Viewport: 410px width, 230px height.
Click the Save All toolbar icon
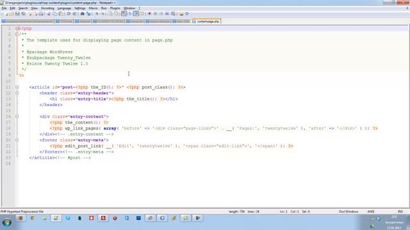23,13
